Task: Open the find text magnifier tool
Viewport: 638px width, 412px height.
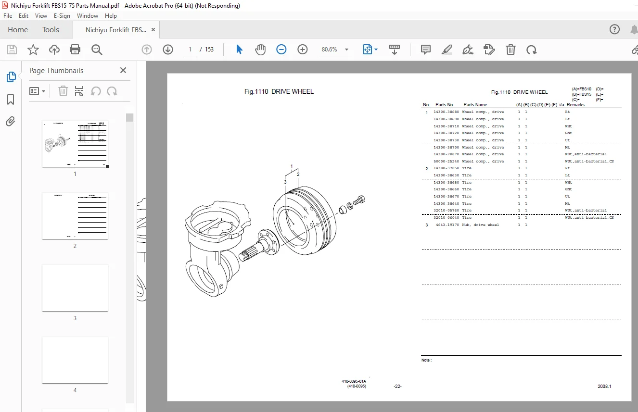Action: (97, 50)
